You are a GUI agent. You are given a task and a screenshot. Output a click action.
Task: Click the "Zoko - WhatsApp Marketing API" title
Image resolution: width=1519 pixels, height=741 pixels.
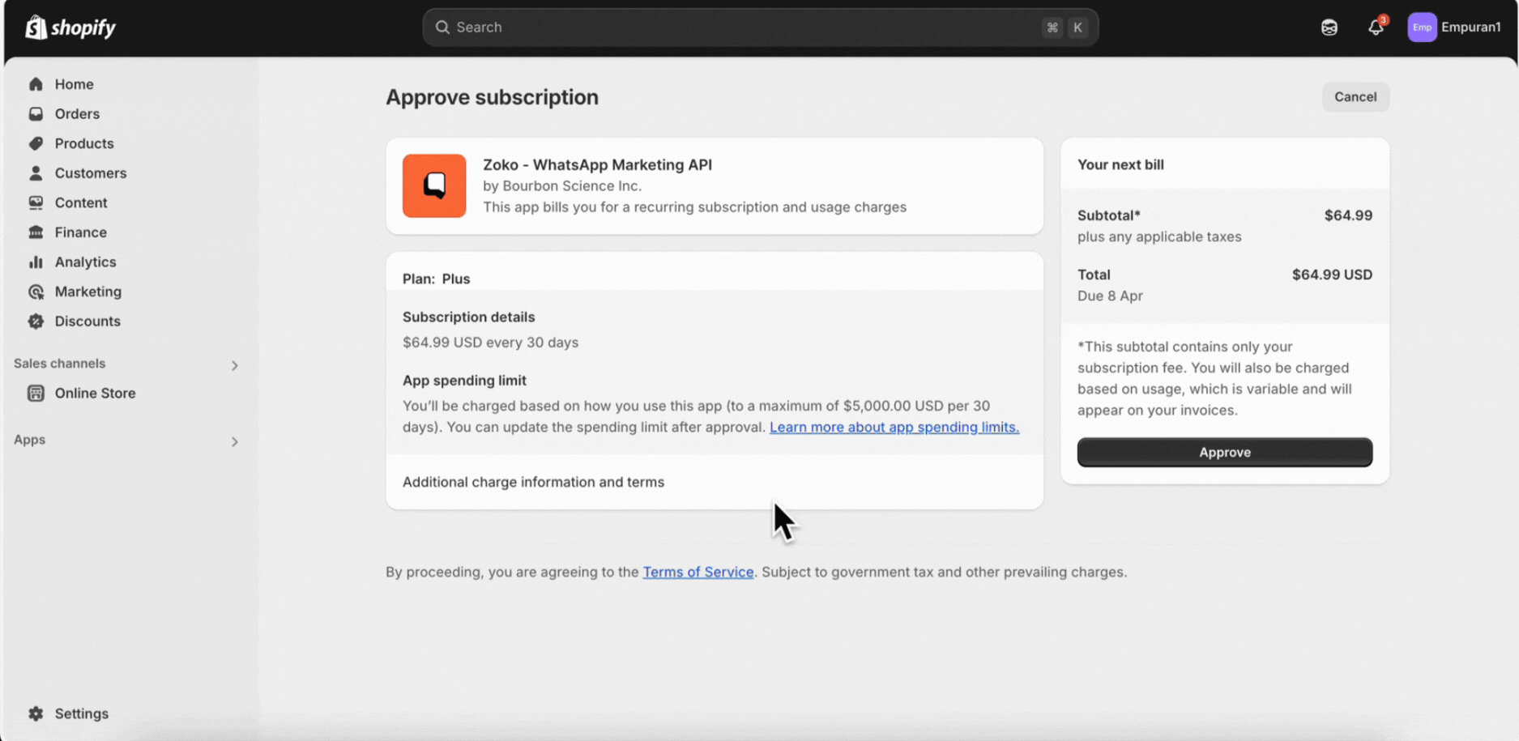[597, 164]
